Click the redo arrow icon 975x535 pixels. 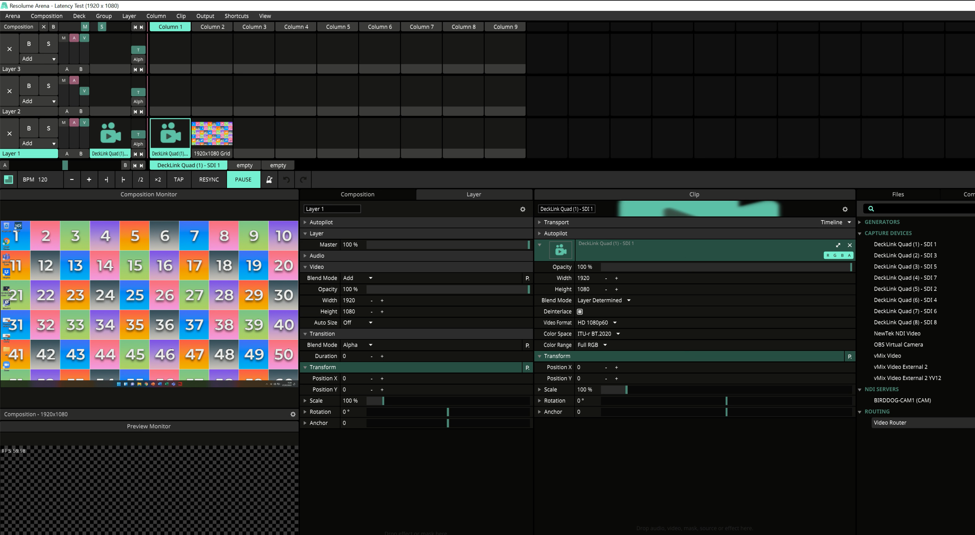click(x=303, y=180)
